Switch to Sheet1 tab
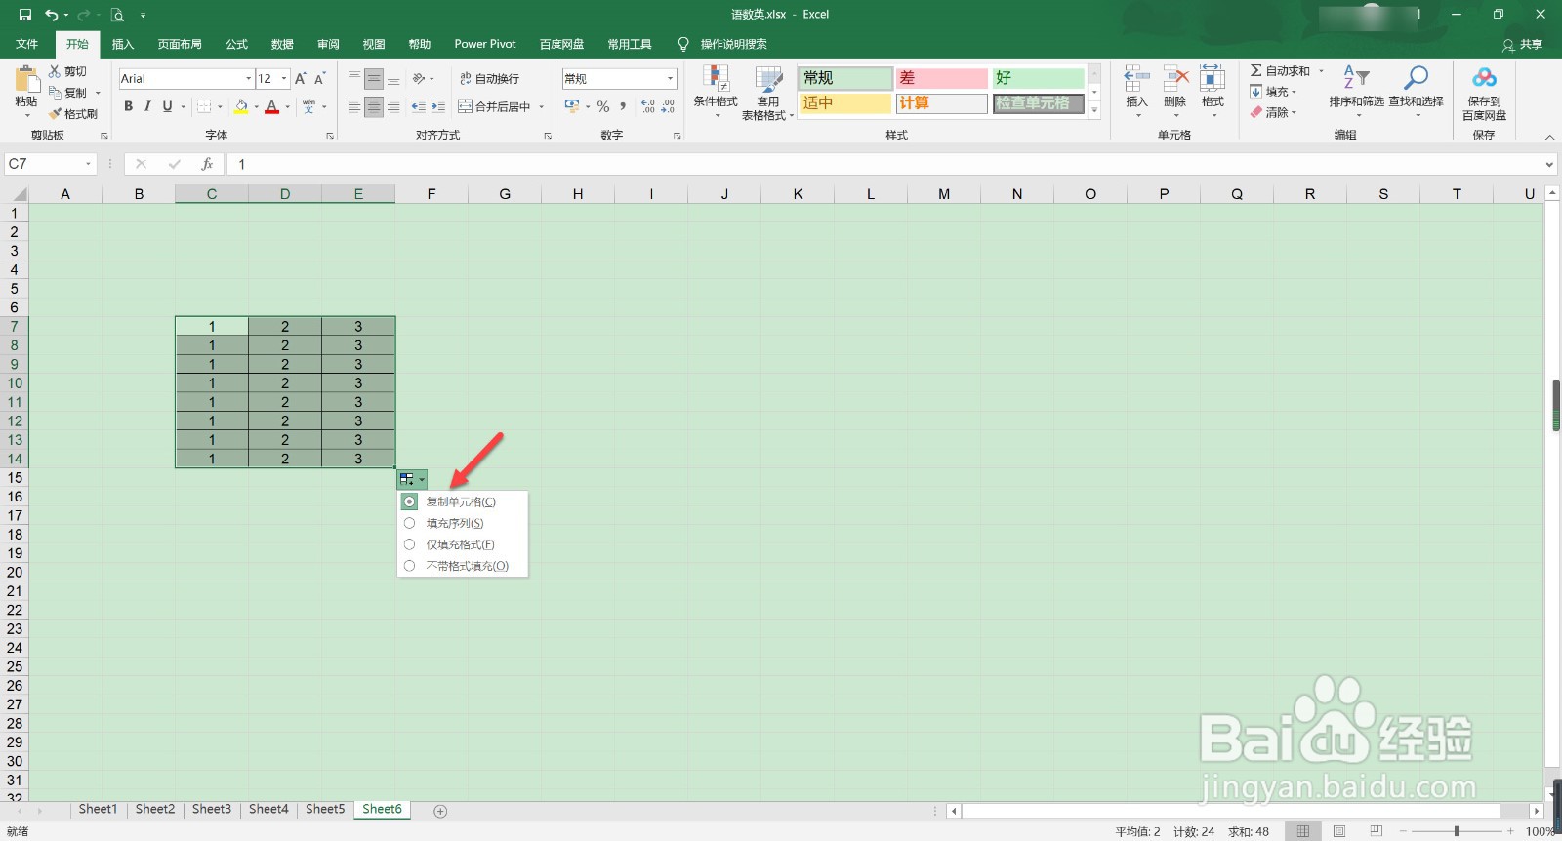Viewport: 1562px width, 841px height. tap(98, 810)
